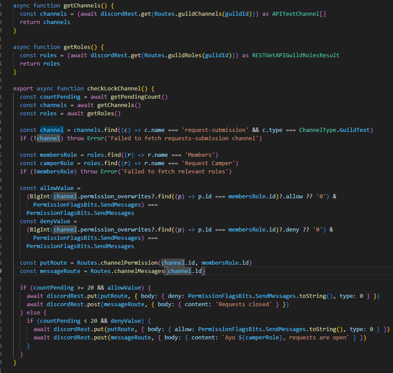Click the 'await getChannels()' call
393x373 pixels.
[109, 105]
